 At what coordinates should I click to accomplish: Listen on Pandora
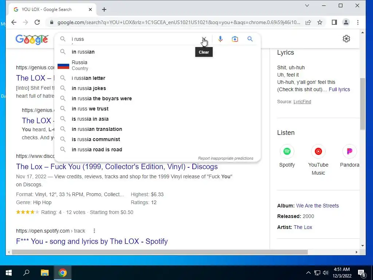[x=349, y=151]
